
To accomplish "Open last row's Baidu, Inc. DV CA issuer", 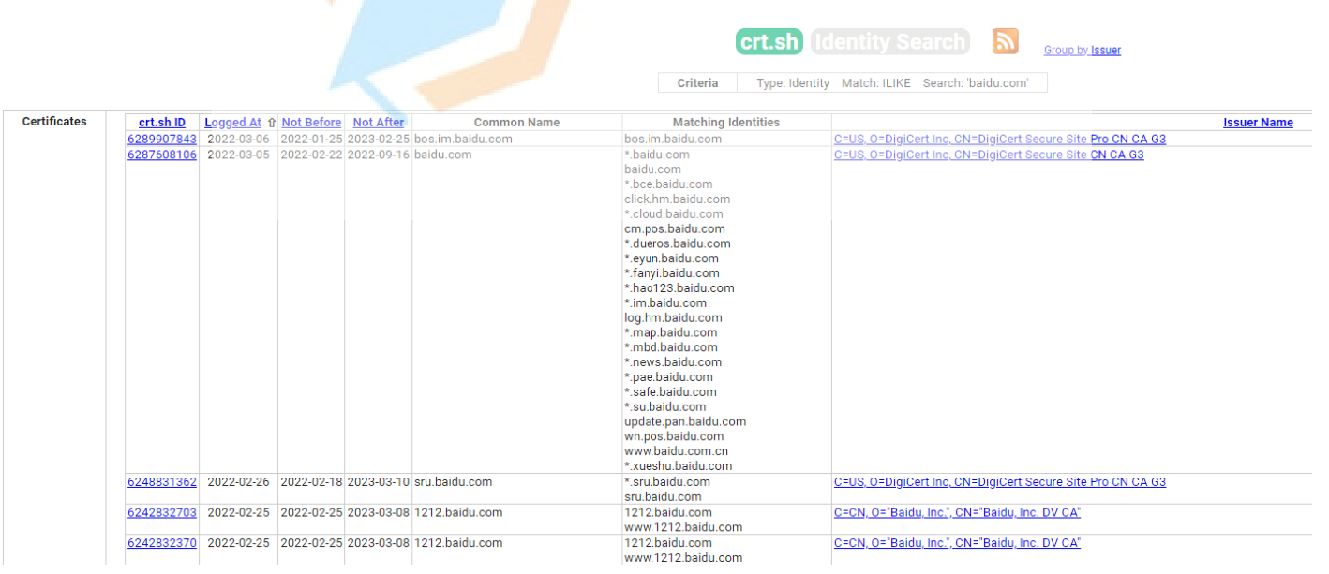I will coord(957,543).
